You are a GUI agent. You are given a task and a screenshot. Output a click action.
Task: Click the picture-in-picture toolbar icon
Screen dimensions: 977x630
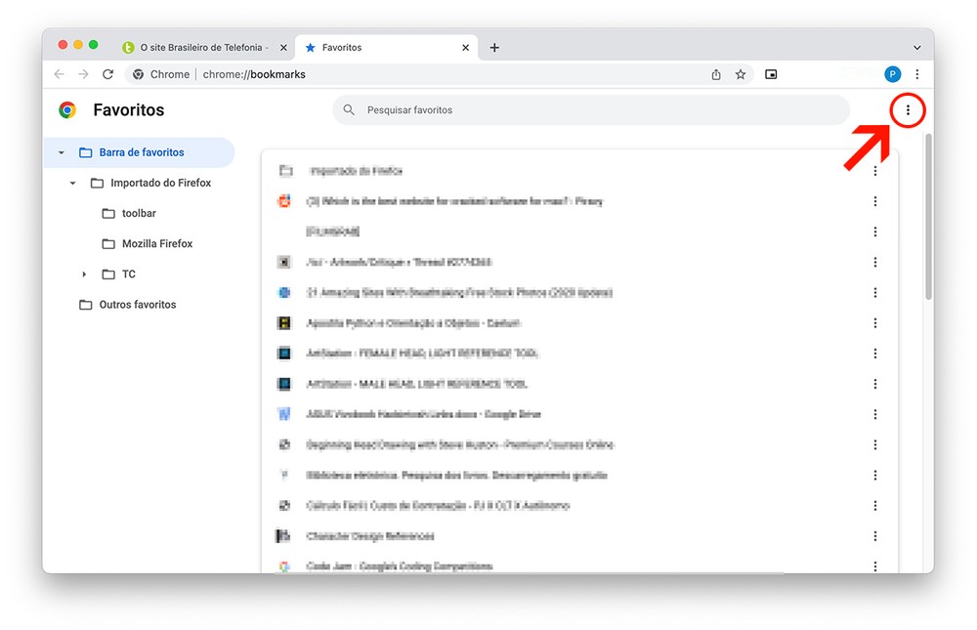[771, 74]
